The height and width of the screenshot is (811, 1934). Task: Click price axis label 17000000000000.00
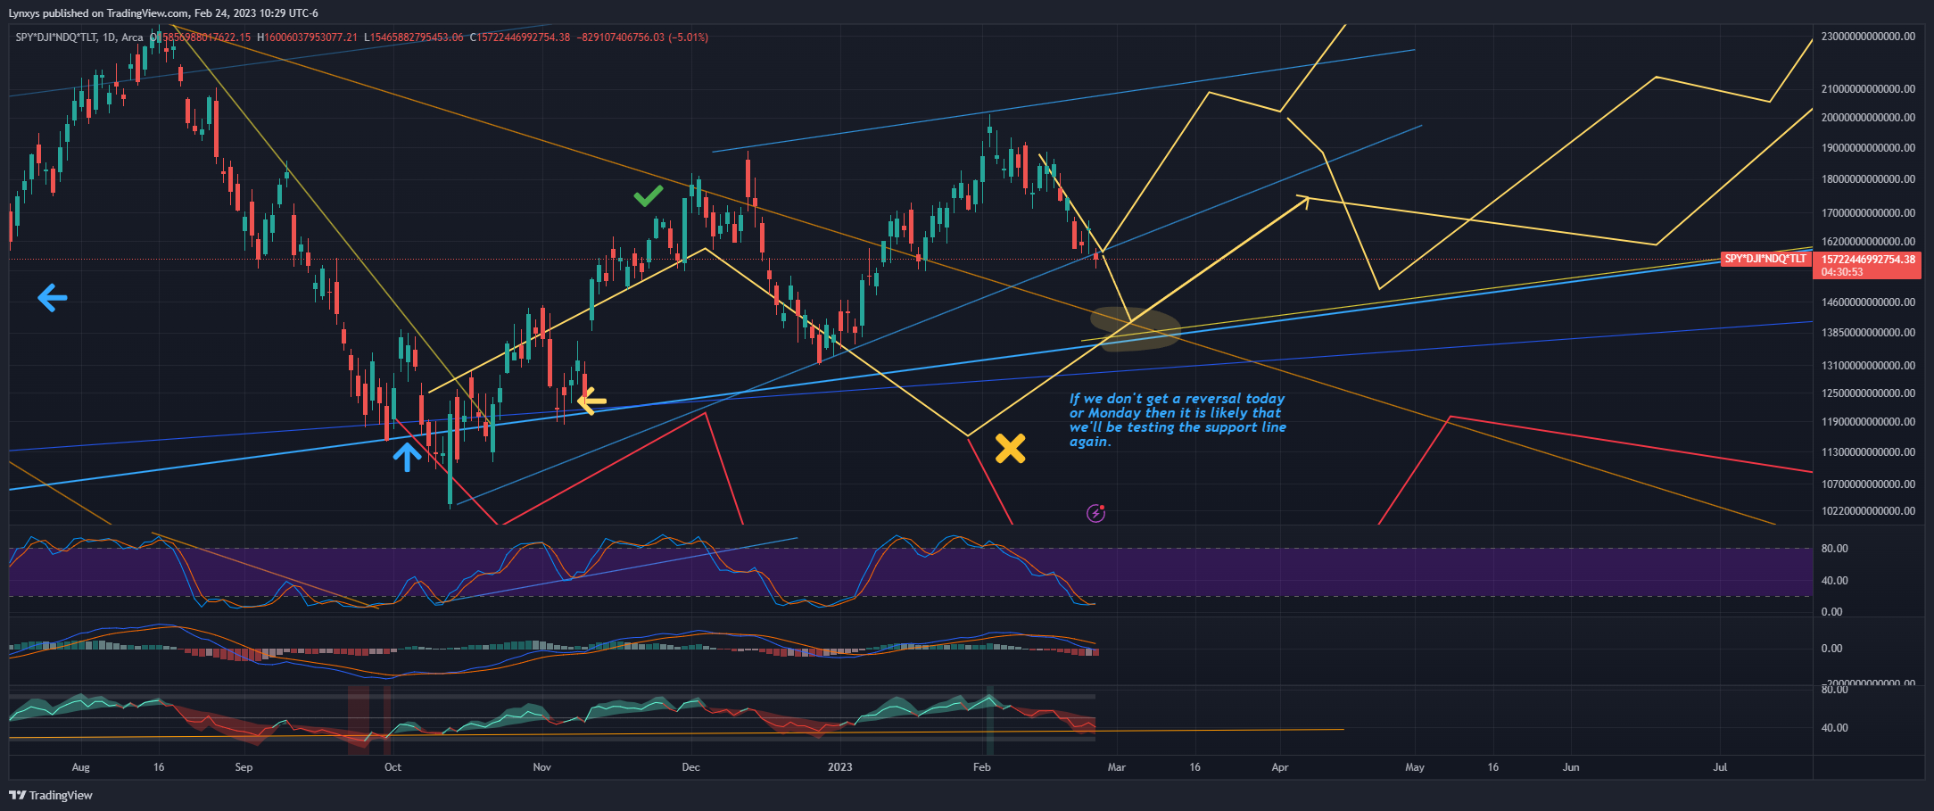(1868, 213)
